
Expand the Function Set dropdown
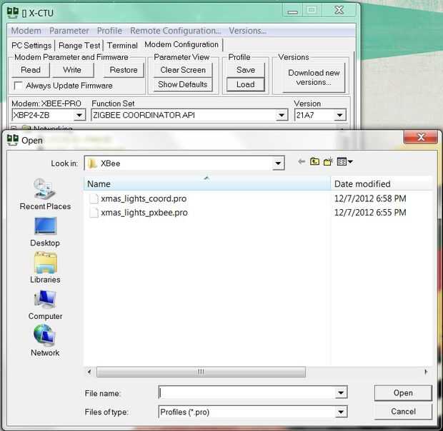[282, 115]
